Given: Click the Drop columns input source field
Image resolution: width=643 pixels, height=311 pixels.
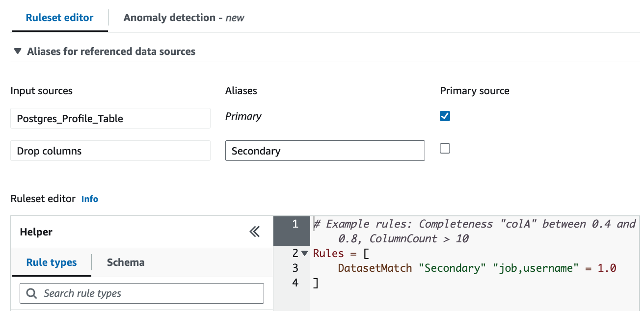Looking at the screenshot, I should pos(110,151).
